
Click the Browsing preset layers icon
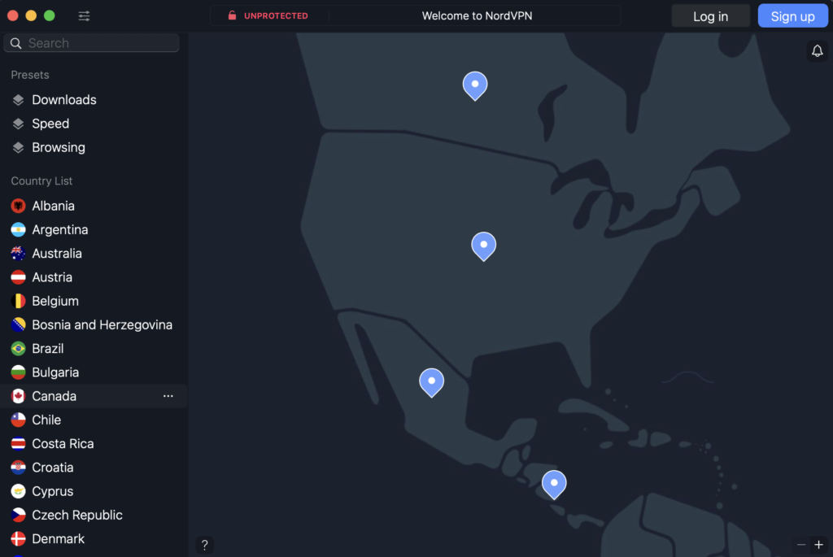(x=18, y=148)
